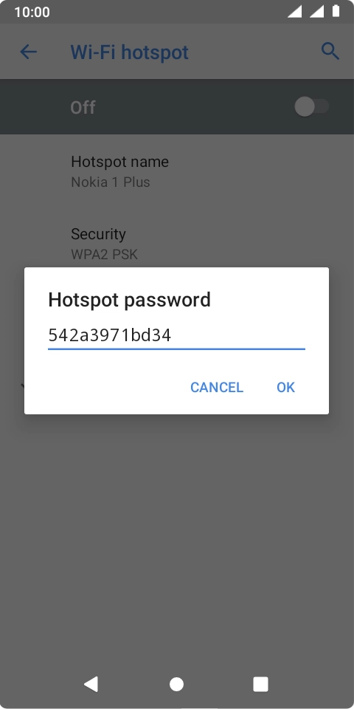Open the Security WPA2 PSK option
The height and width of the screenshot is (709, 354).
[x=177, y=244]
